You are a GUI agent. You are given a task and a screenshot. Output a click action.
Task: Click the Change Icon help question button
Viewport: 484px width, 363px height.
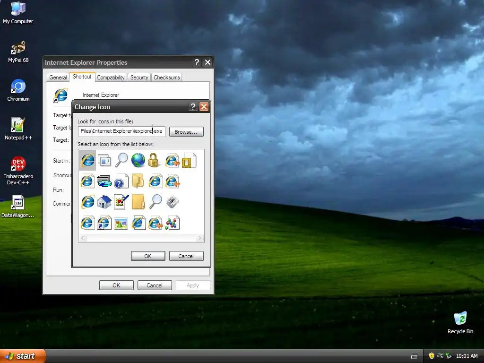click(193, 107)
